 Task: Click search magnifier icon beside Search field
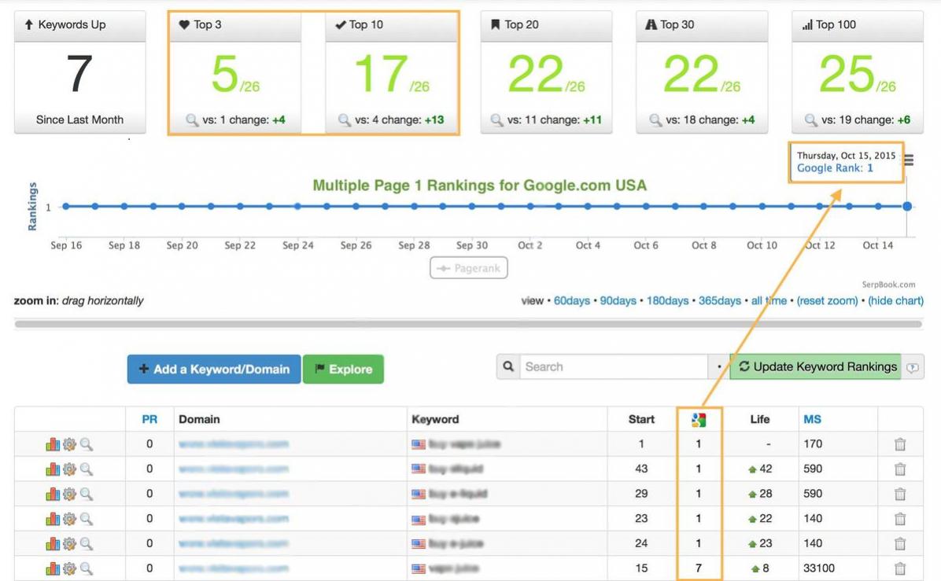tap(508, 366)
